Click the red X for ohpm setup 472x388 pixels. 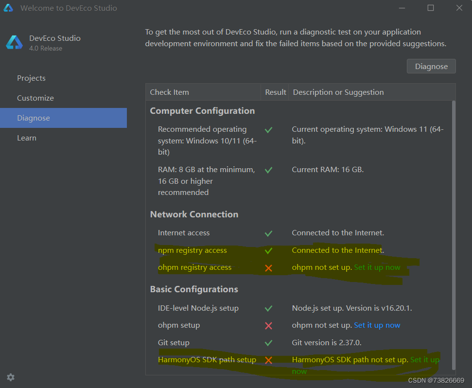[x=268, y=326]
